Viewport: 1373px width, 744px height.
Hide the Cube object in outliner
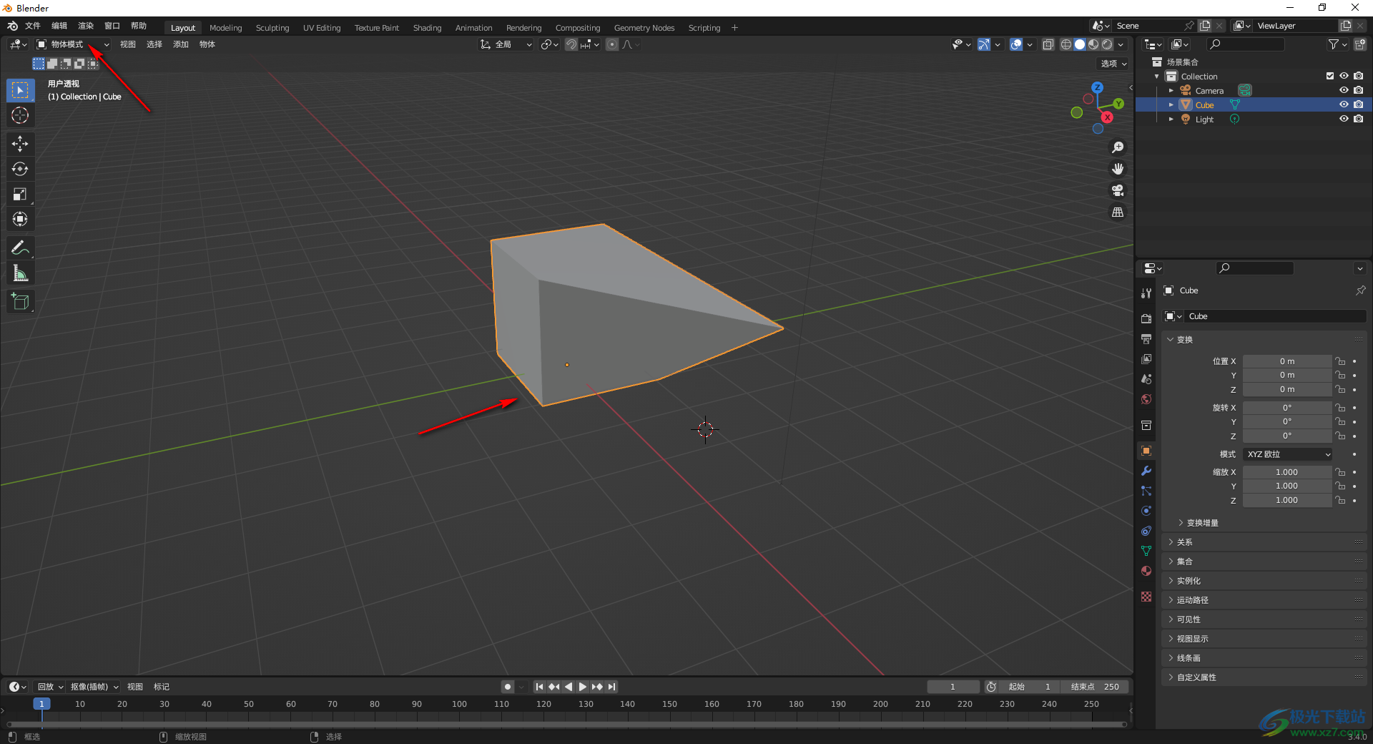click(x=1344, y=104)
